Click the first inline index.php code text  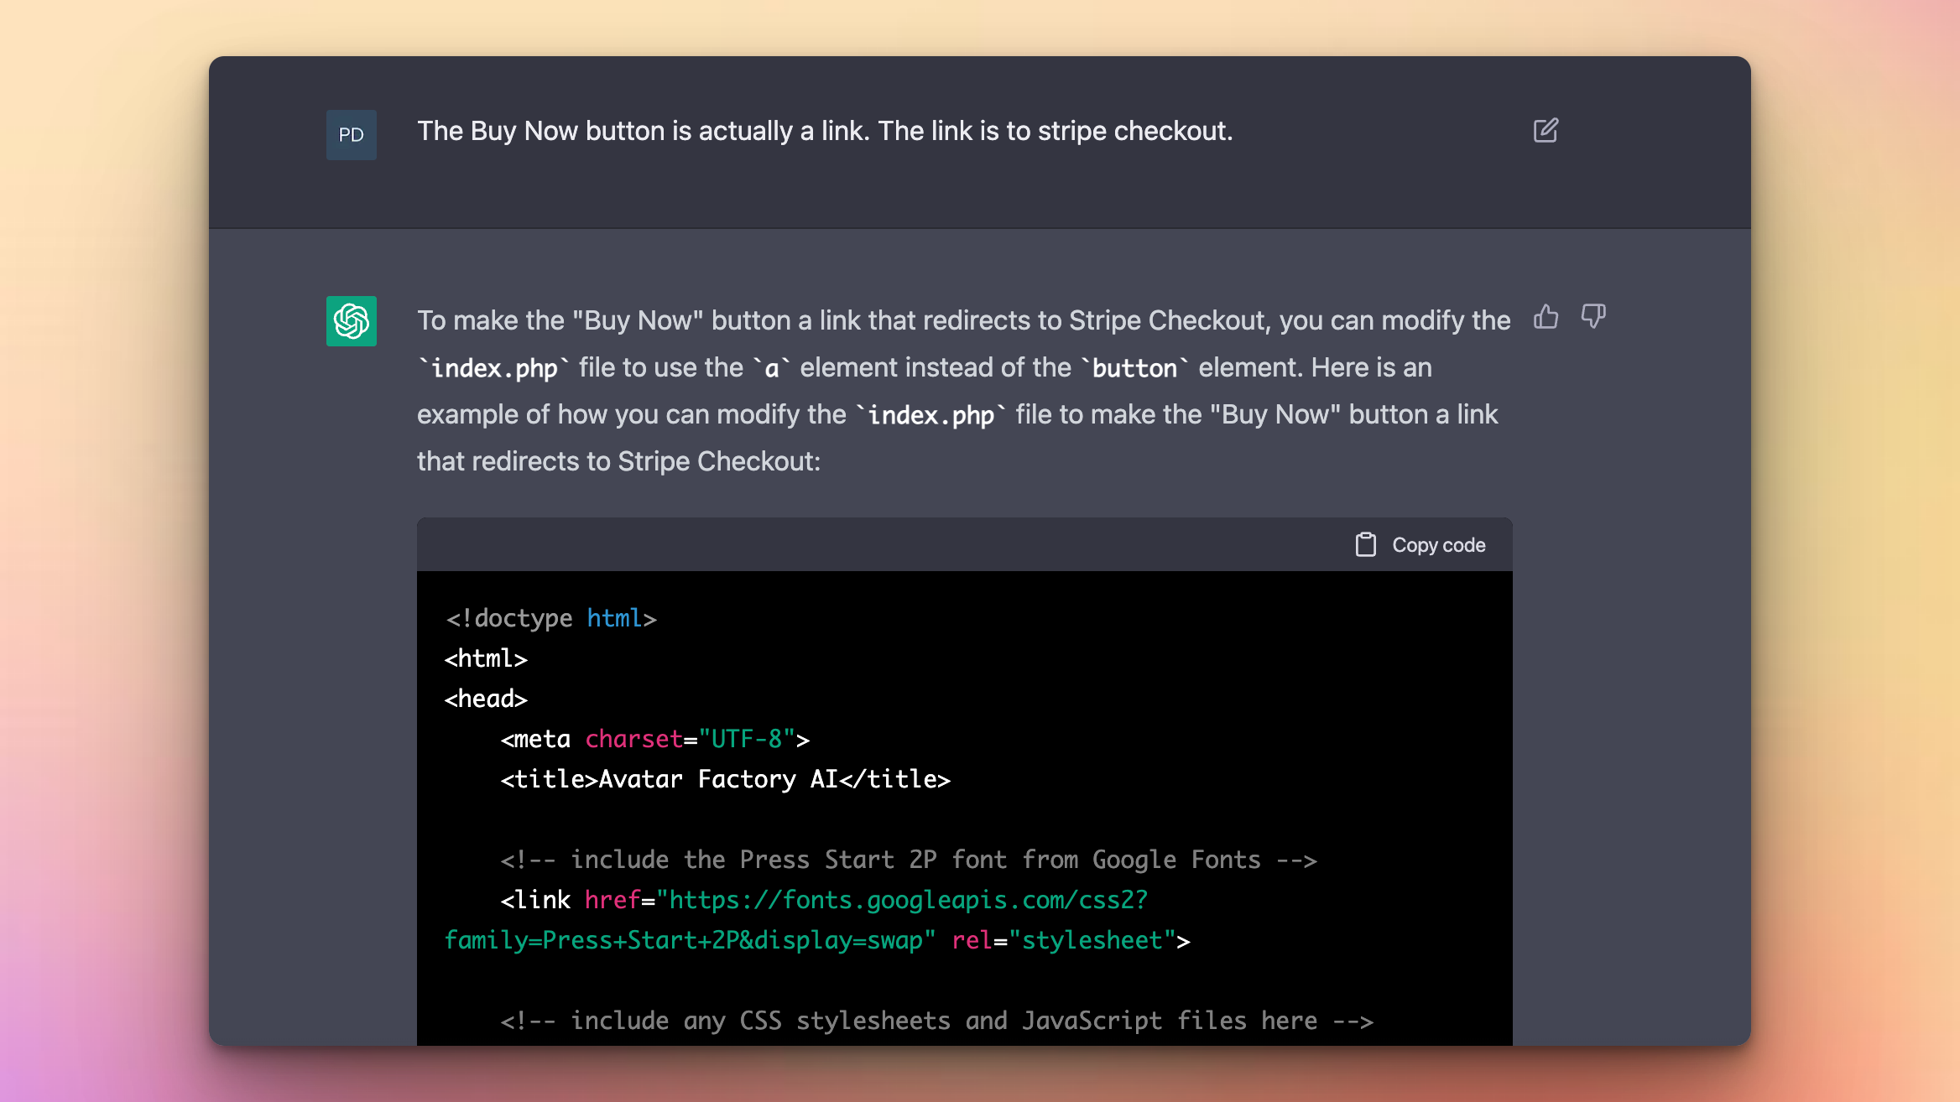[493, 368]
